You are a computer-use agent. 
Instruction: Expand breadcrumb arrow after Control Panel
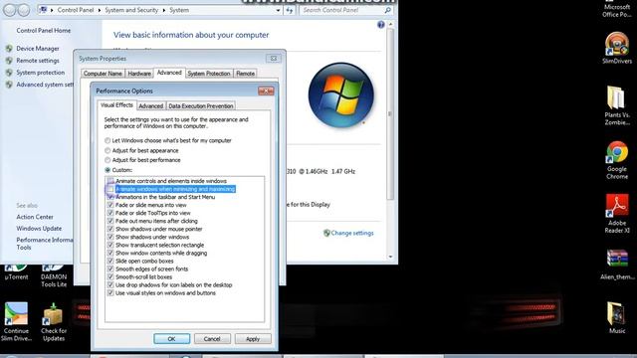(x=100, y=10)
